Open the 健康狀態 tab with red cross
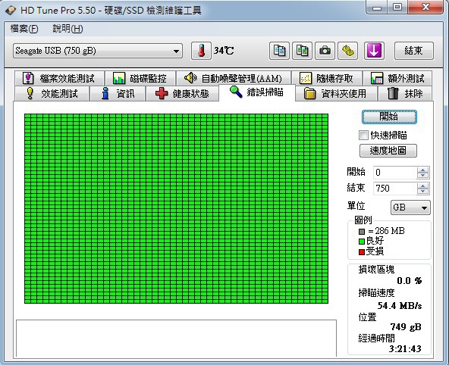The width and height of the screenshot is (449, 365). (182, 93)
